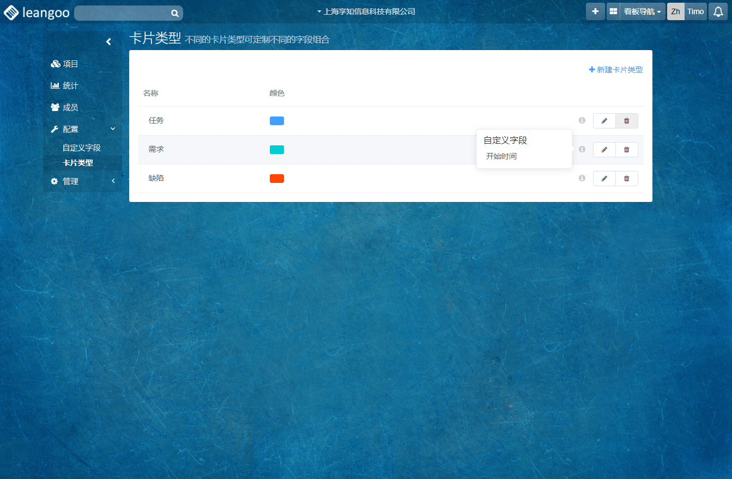Screen dimensions: 732x479
Task: Click the search magnifier icon
Action: (x=175, y=13)
